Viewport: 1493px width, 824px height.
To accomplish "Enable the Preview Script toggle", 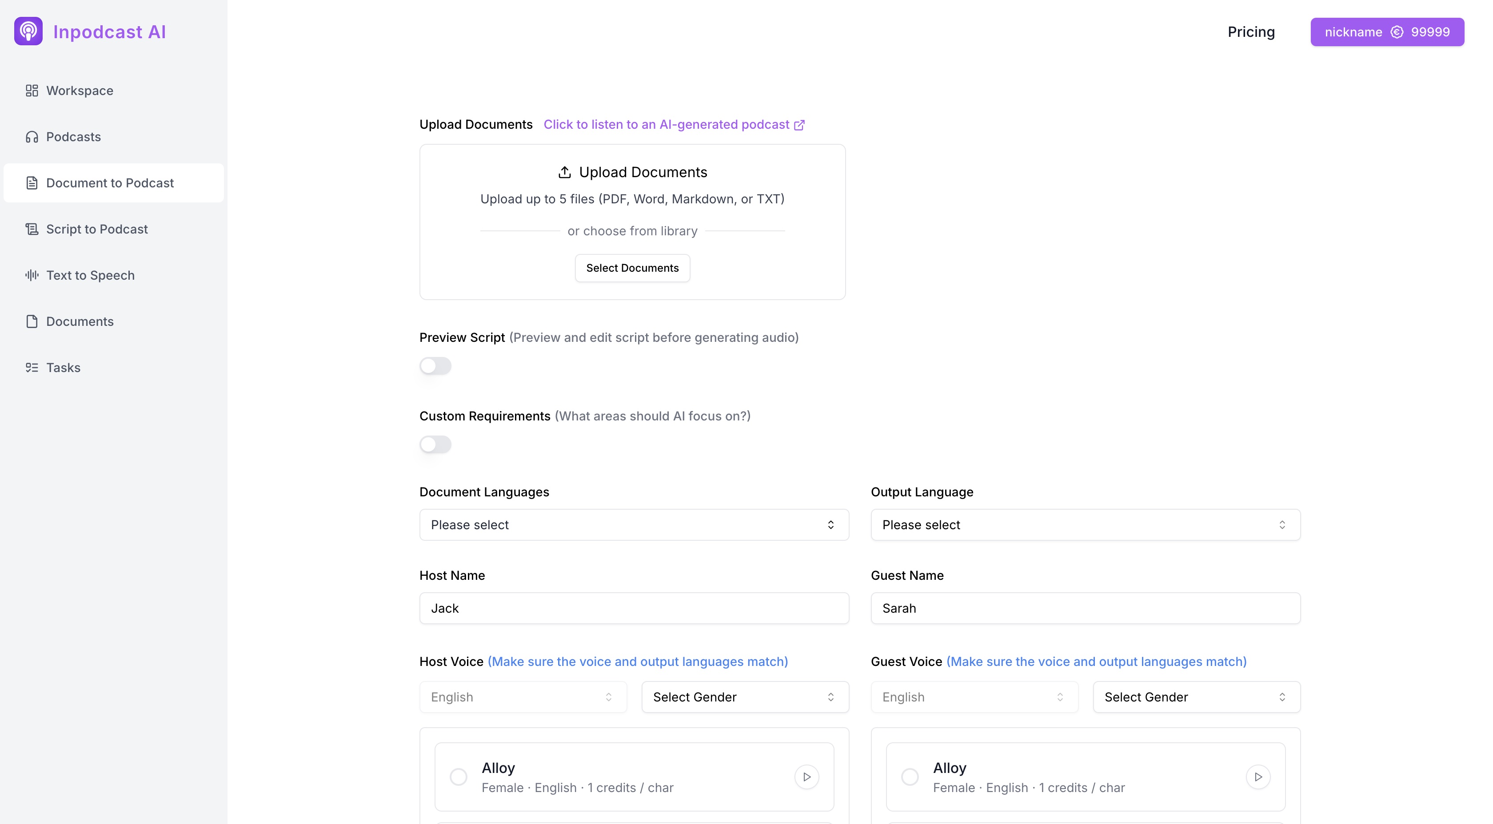I will (435, 365).
